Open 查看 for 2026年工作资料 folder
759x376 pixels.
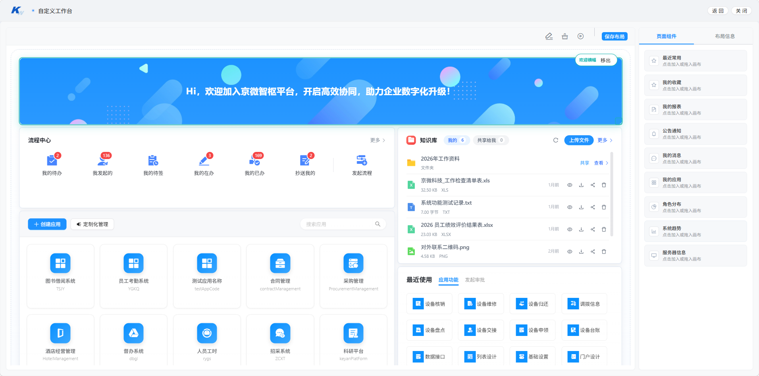(601, 163)
